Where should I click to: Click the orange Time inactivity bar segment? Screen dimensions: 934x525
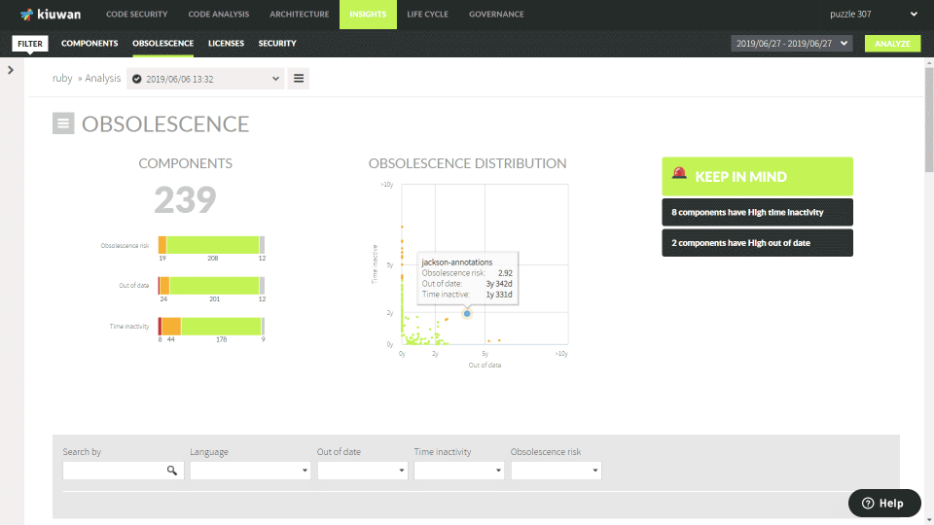point(171,327)
